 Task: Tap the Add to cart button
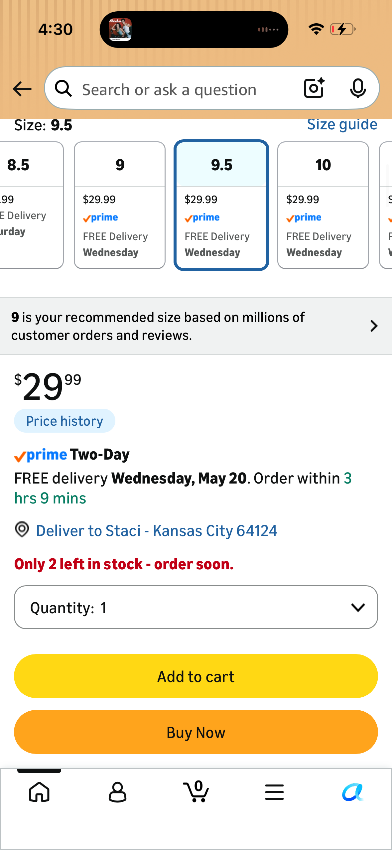click(x=196, y=676)
